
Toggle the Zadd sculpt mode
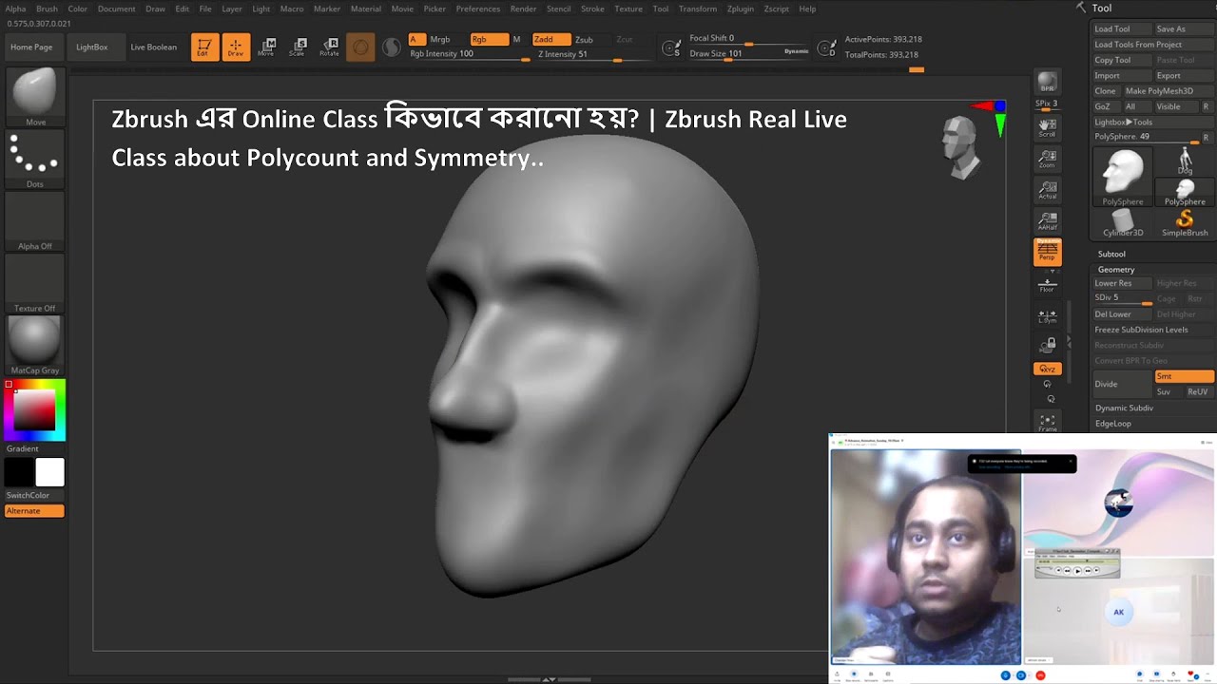point(551,39)
